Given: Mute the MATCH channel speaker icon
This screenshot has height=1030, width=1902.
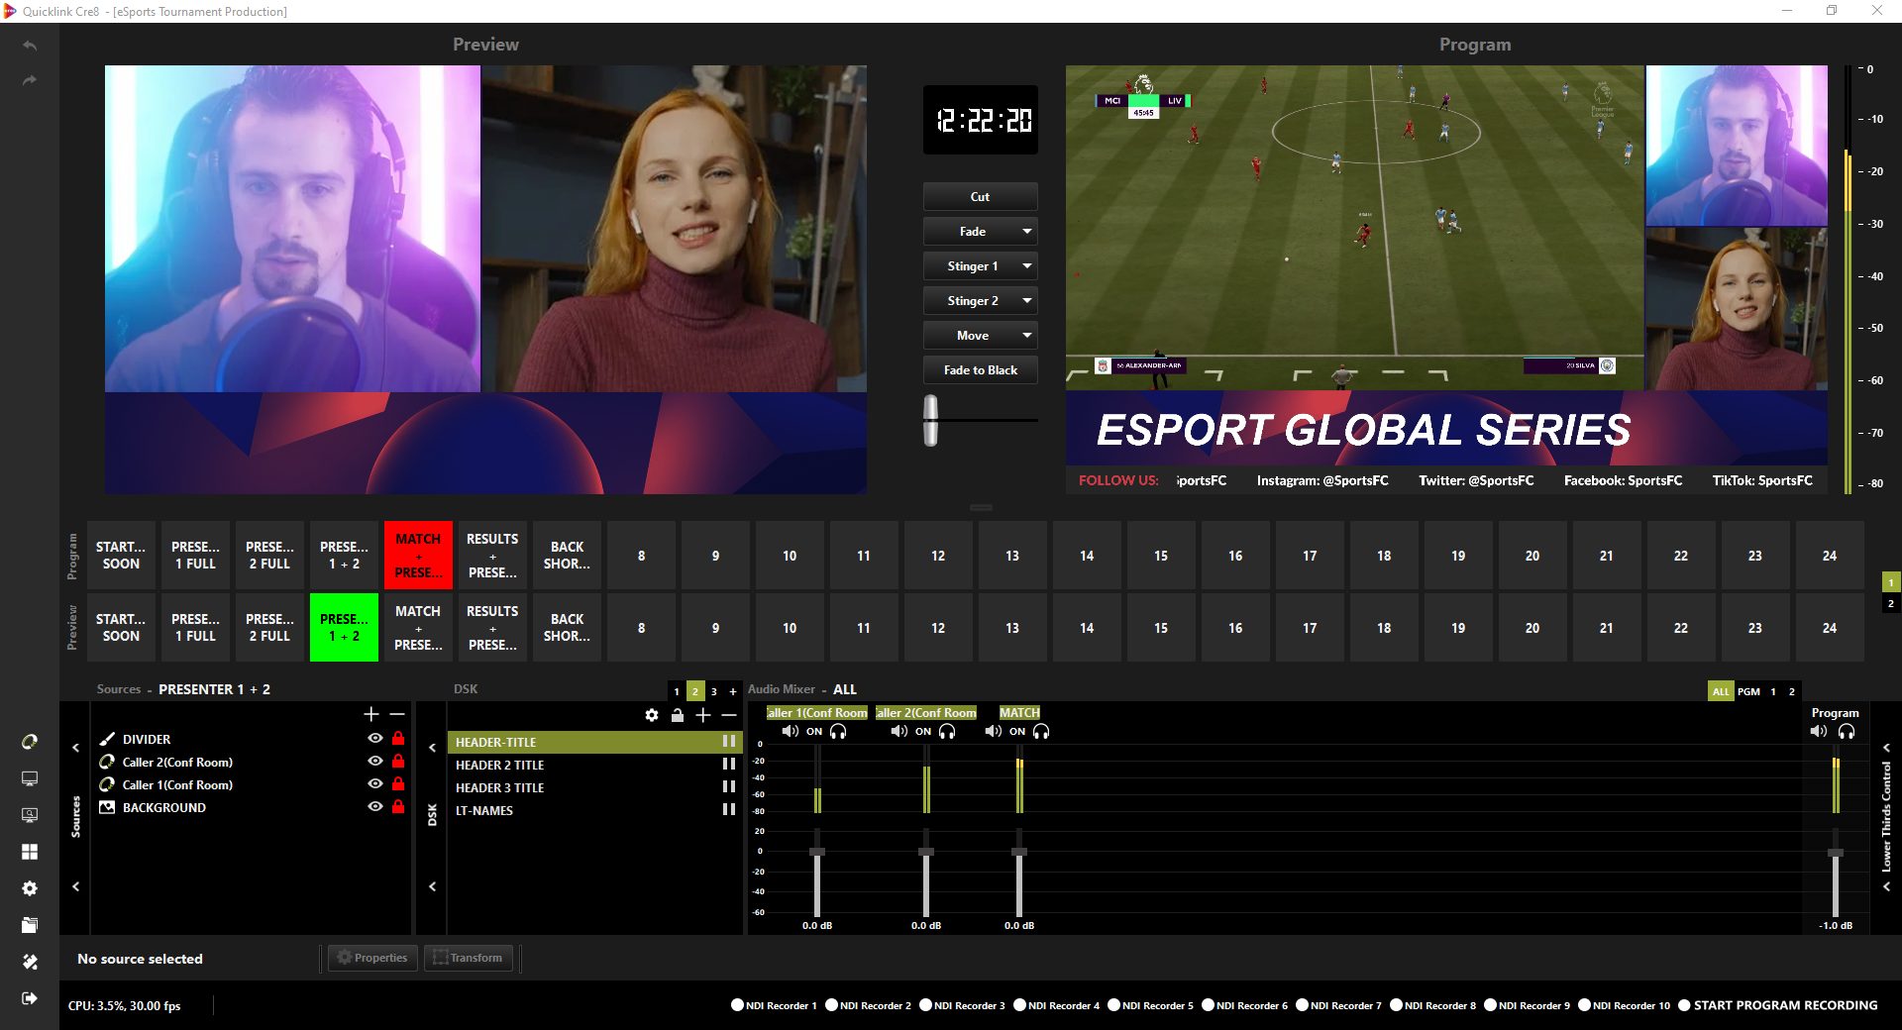Looking at the screenshot, I should (x=993, y=732).
